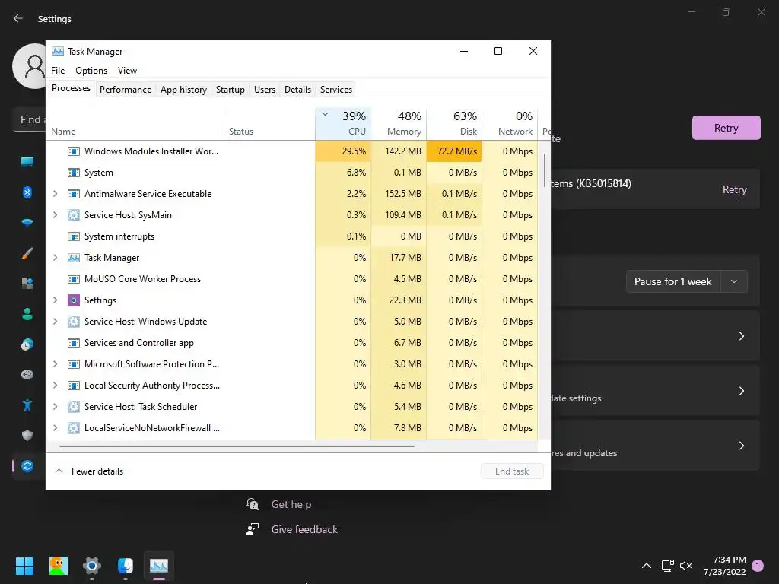This screenshot has height=584, width=779.
Task: Open the Pause for 1 week dropdown arrow
Action: (x=734, y=281)
